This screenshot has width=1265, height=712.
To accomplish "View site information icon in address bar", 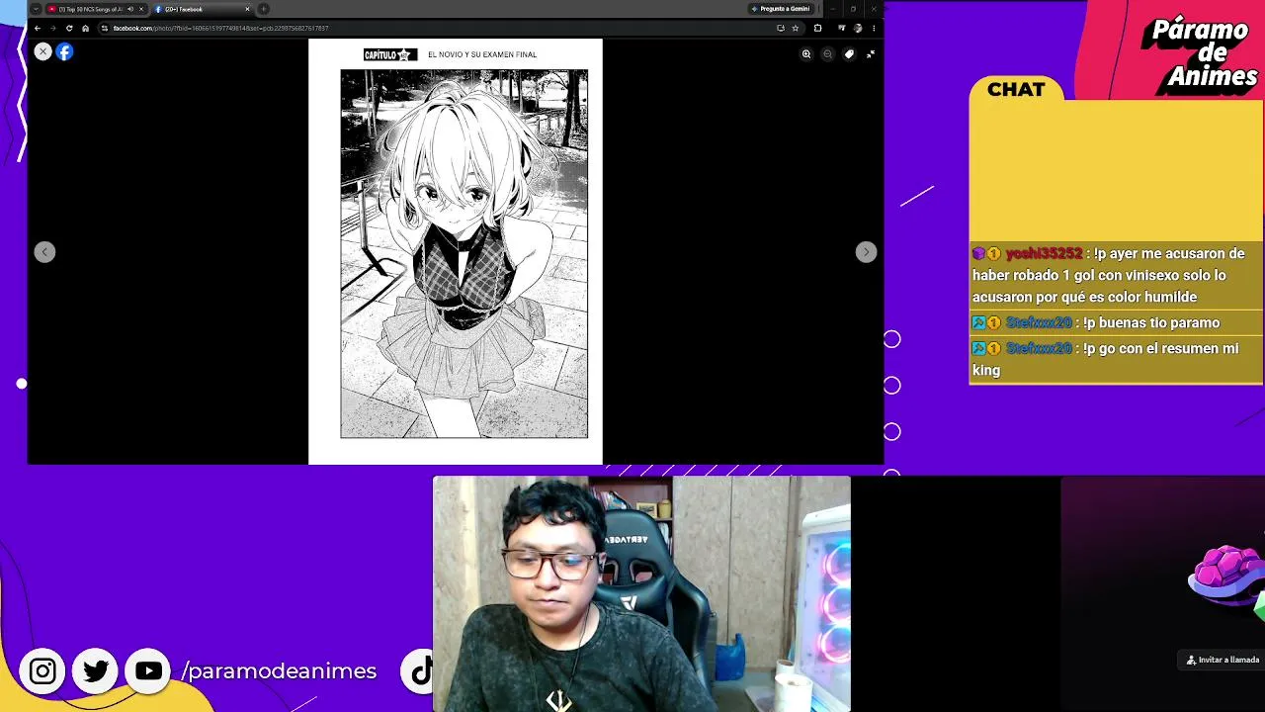I will coord(105,28).
